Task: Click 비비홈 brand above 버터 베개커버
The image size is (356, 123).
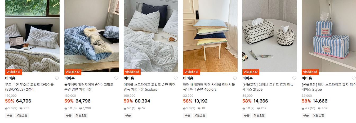Action: tap(188, 78)
